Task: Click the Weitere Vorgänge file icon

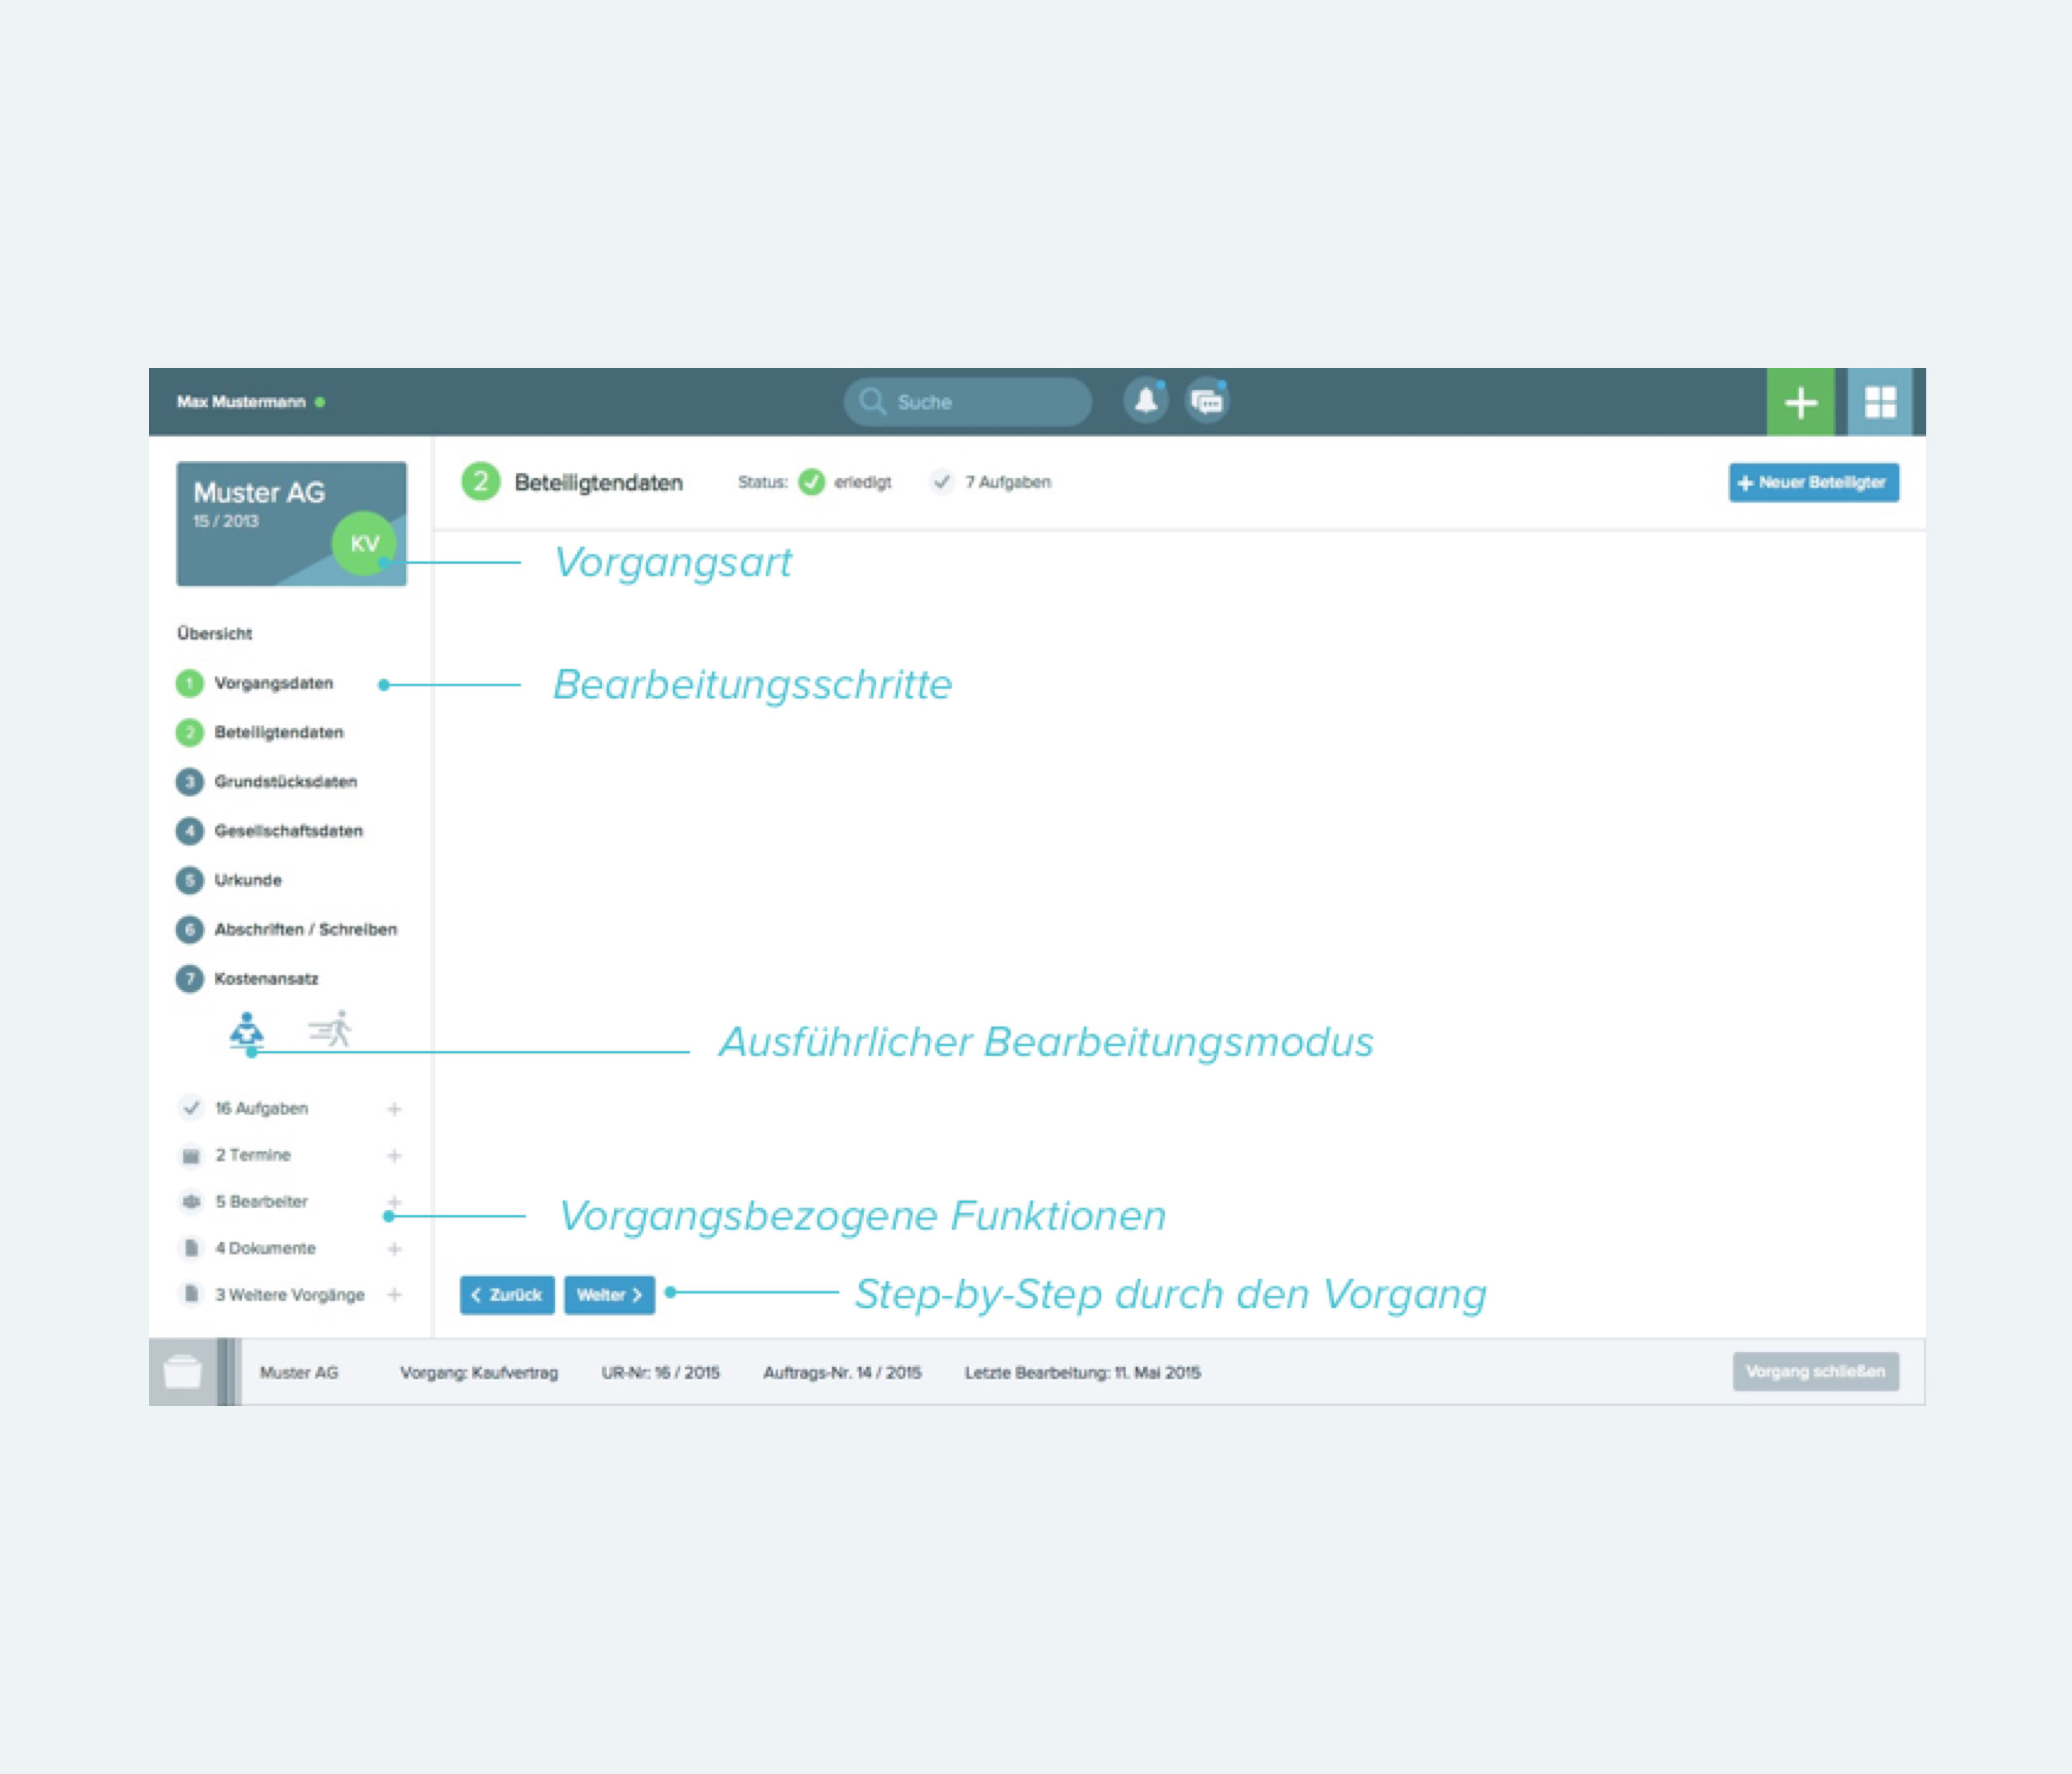Action: [191, 1294]
